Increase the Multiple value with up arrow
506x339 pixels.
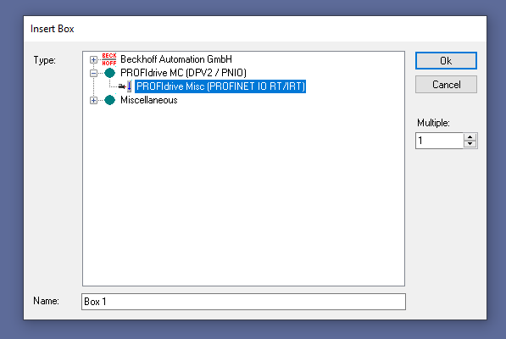(470, 137)
